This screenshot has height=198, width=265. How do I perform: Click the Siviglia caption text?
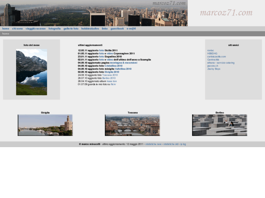pos(45,113)
